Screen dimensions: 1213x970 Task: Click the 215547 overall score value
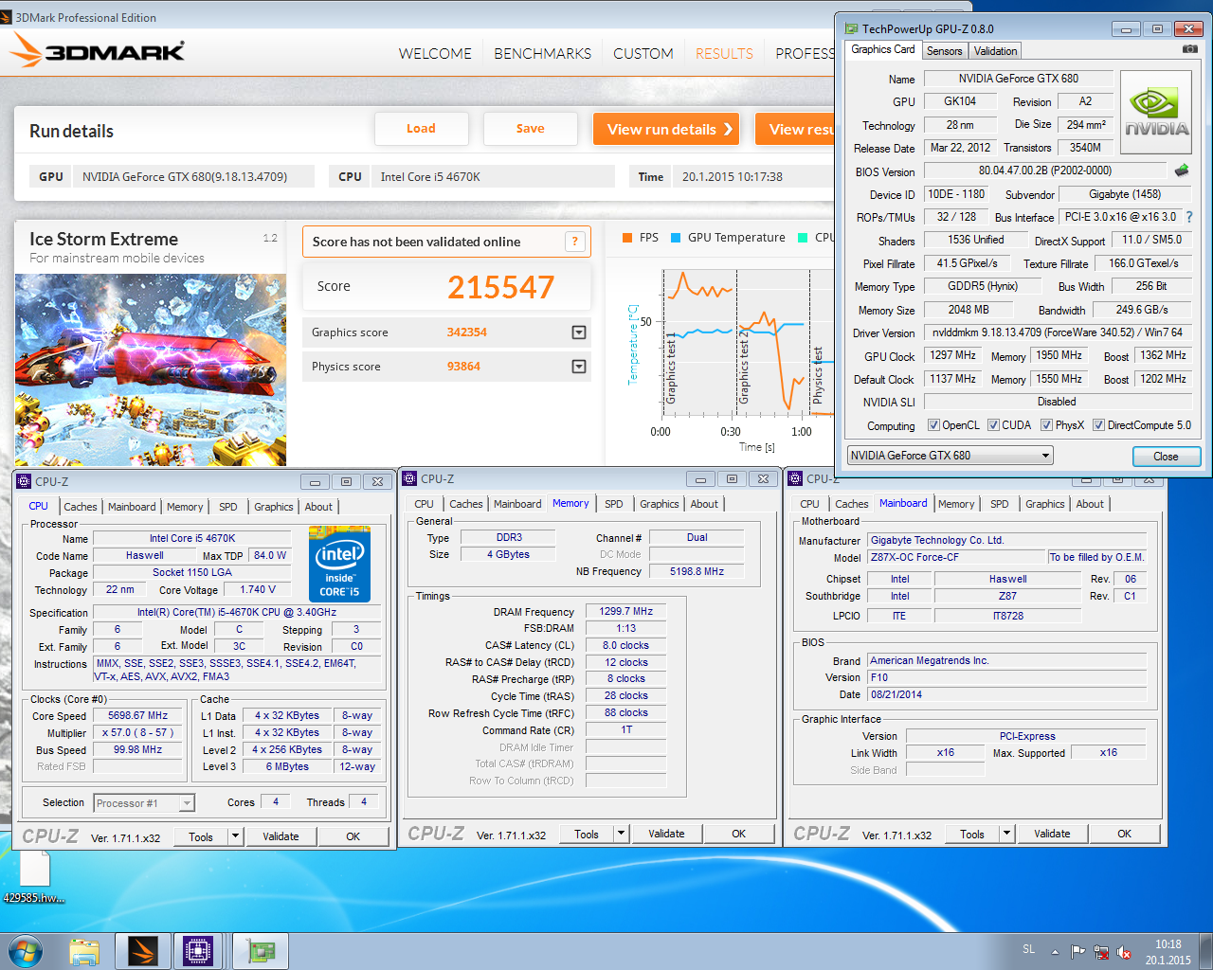[501, 287]
